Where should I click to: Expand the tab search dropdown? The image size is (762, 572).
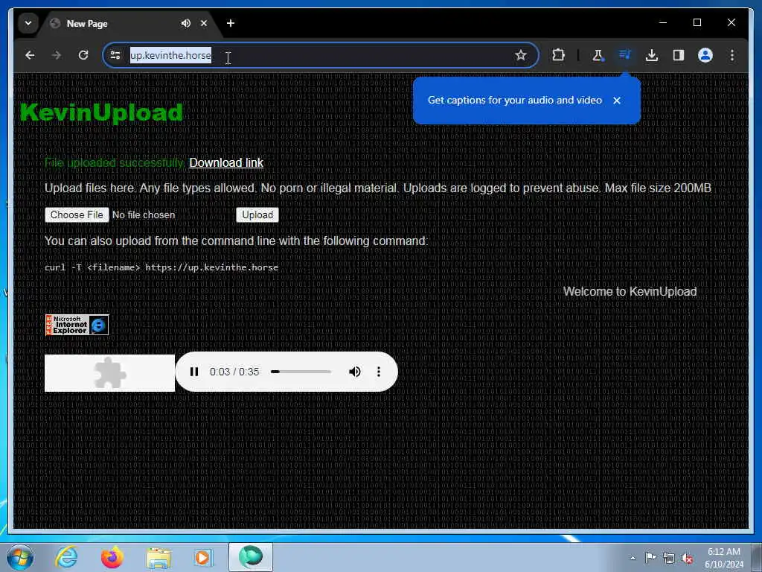[x=28, y=23]
